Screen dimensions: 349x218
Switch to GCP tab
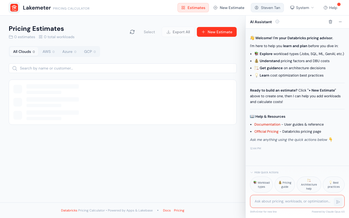pyautogui.click(x=90, y=52)
